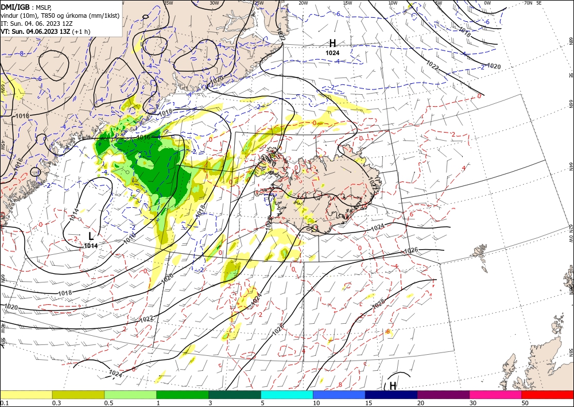The image size is (574, 407).
Task: Click the "68N" latitude label
Action: 571,41
